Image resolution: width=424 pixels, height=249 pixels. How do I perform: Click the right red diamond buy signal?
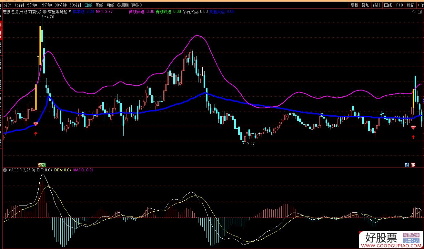click(413, 128)
